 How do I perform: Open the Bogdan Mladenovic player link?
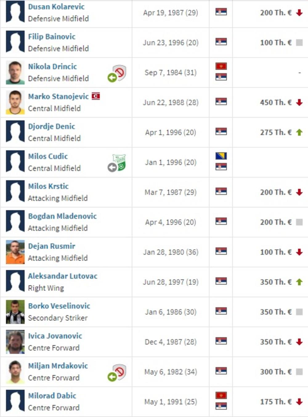pyautogui.click(x=62, y=216)
